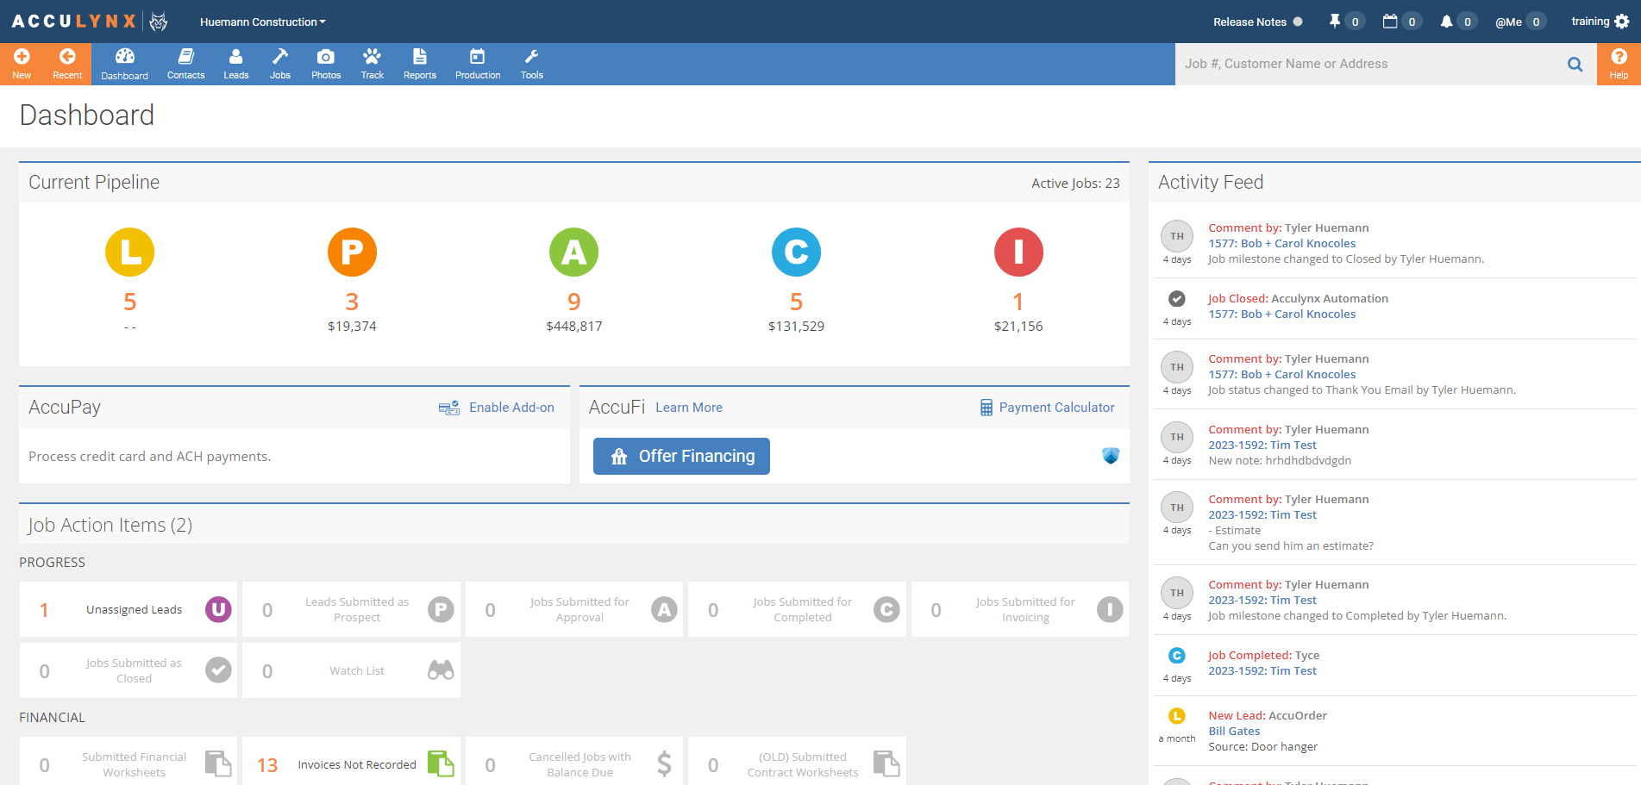This screenshot has width=1641, height=785.
Task: Click the AccuLynx lynx logo
Action: (x=159, y=22)
